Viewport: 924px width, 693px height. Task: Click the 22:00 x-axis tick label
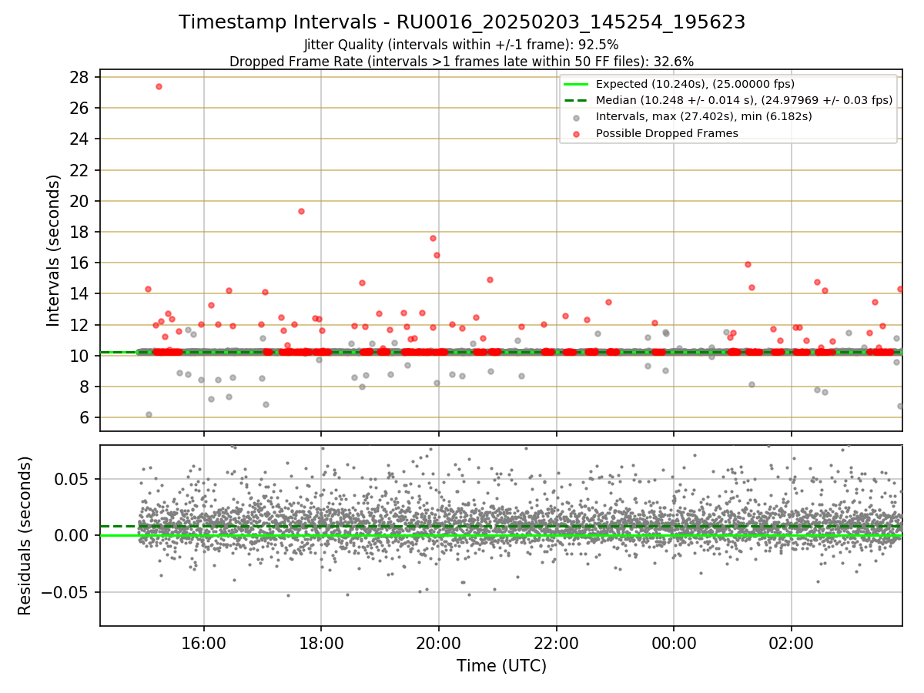click(556, 644)
